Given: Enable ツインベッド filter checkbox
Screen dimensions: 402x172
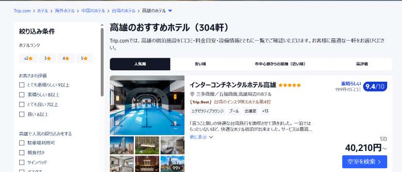Looking at the screenshot, I should pyautogui.click(x=22, y=162).
